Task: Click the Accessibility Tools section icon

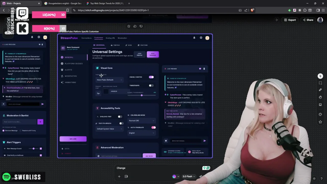Action: coord(97,108)
